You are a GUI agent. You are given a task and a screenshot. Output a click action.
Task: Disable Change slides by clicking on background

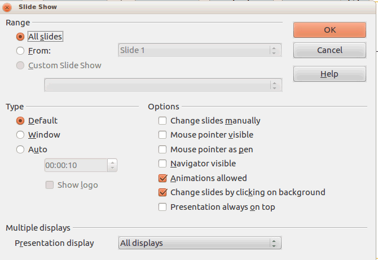coord(162,192)
